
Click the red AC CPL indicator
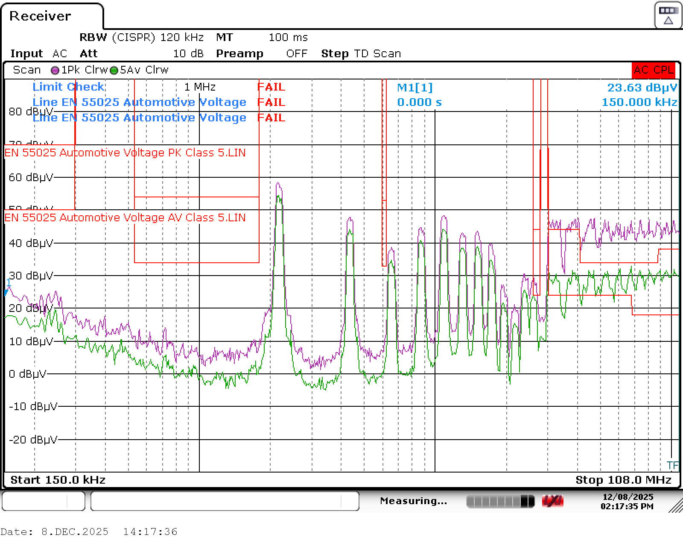(654, 70)
